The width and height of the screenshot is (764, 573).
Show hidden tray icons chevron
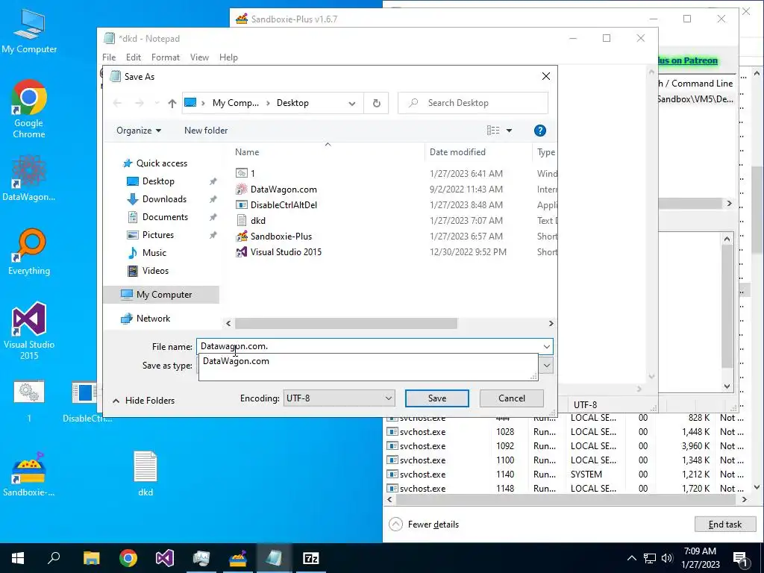click(x=631, y=558)
